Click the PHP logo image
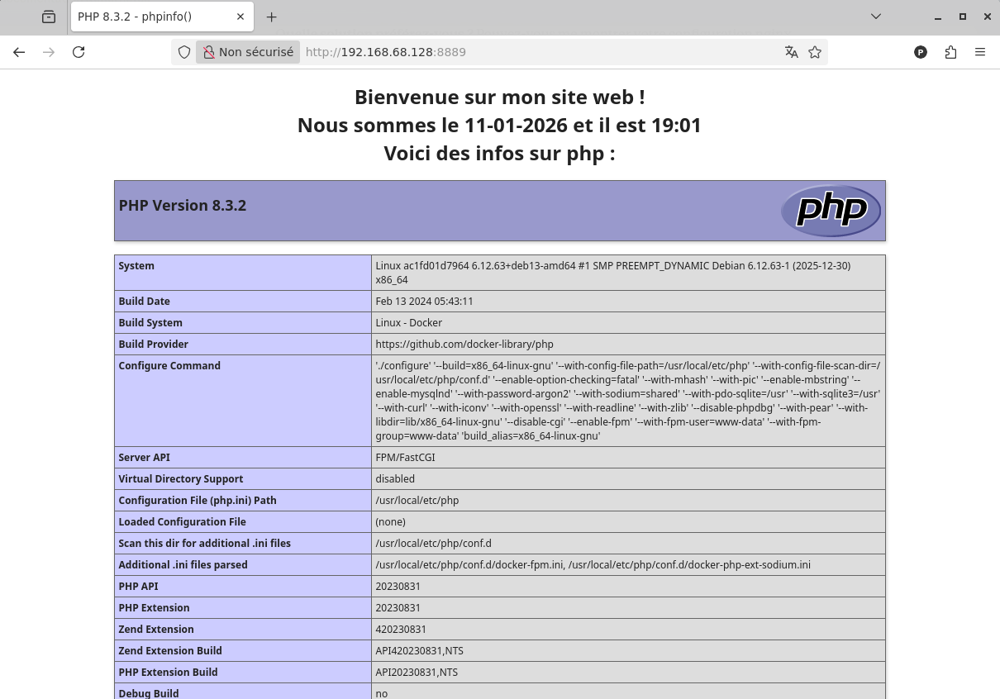Image resolution: width=1000 pixels, height=699 pixels. (x=831, y=211)
